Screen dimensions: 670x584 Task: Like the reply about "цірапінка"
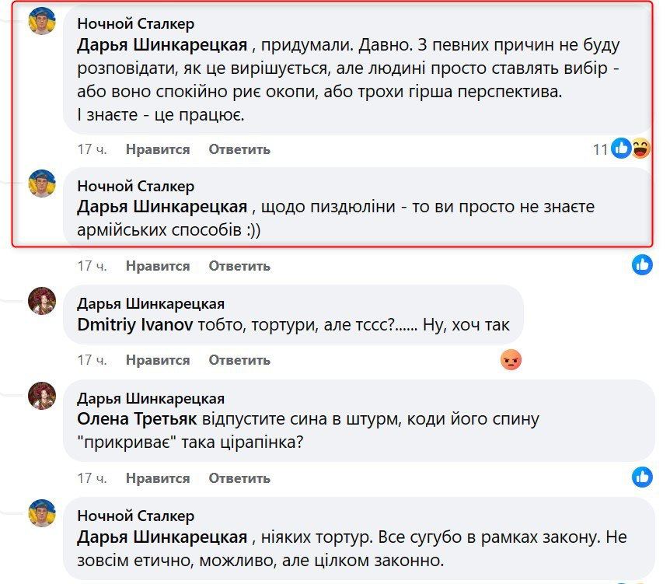pyautogui.click(x=158, y=477)
